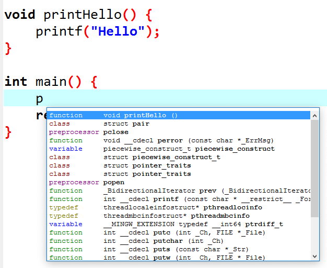The height and width of the screenshot is (268, 327).
Task: Select pthreadlocinfo typedef entry
Action: (x=179, y=207)
